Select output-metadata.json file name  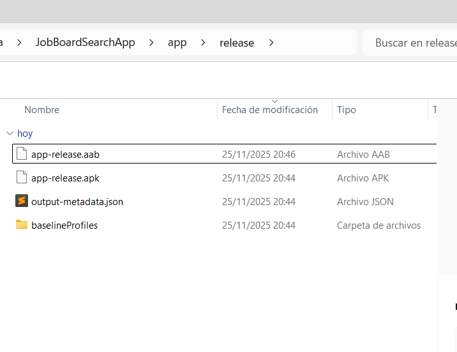point(77,201)
